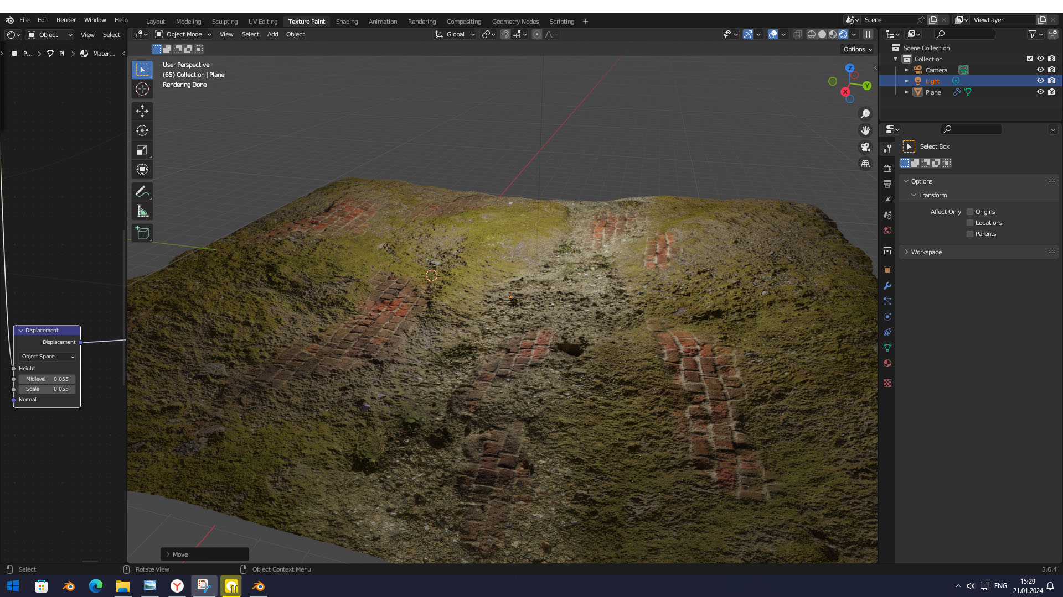Screen dimensions: 1063x597
Task: Enable Affect Only Origins checkbox
Action: pos(970,212)
